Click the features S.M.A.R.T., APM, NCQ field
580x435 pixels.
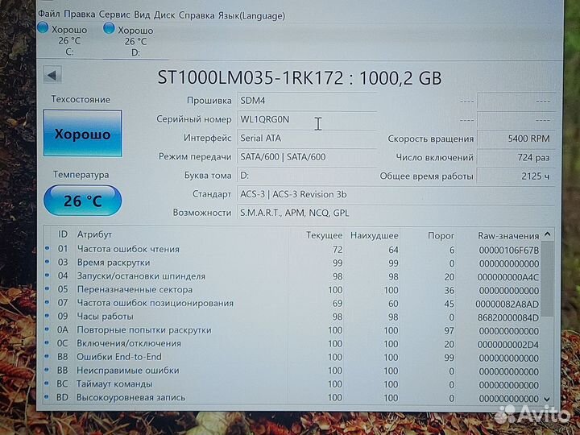396,213
